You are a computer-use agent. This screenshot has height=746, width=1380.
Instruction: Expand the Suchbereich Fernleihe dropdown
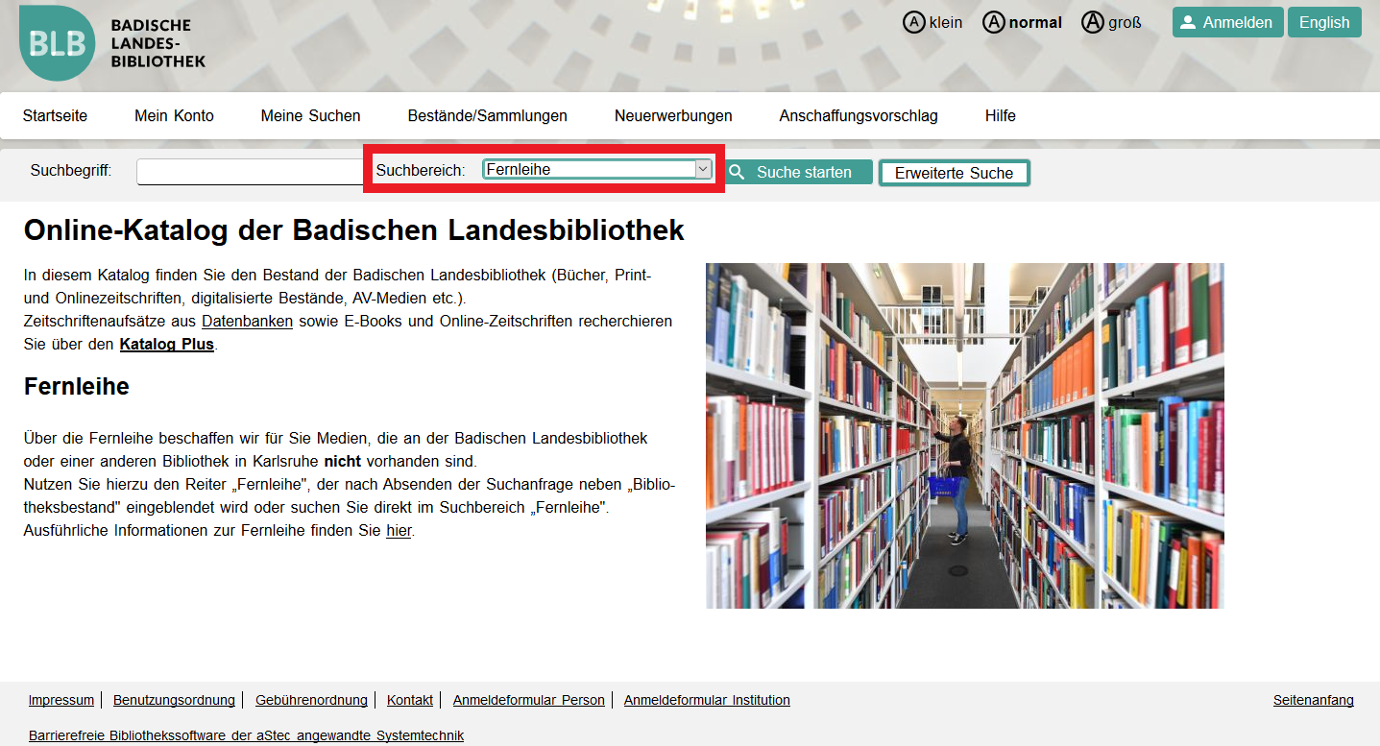pyautogui.click(x=597, y=170)
